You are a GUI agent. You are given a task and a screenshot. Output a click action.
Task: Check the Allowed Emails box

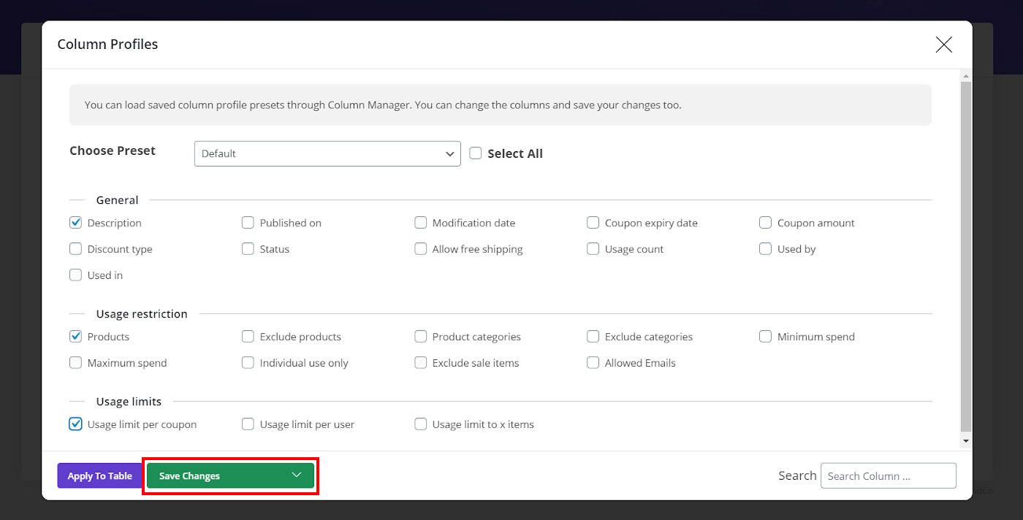point(593,363)
